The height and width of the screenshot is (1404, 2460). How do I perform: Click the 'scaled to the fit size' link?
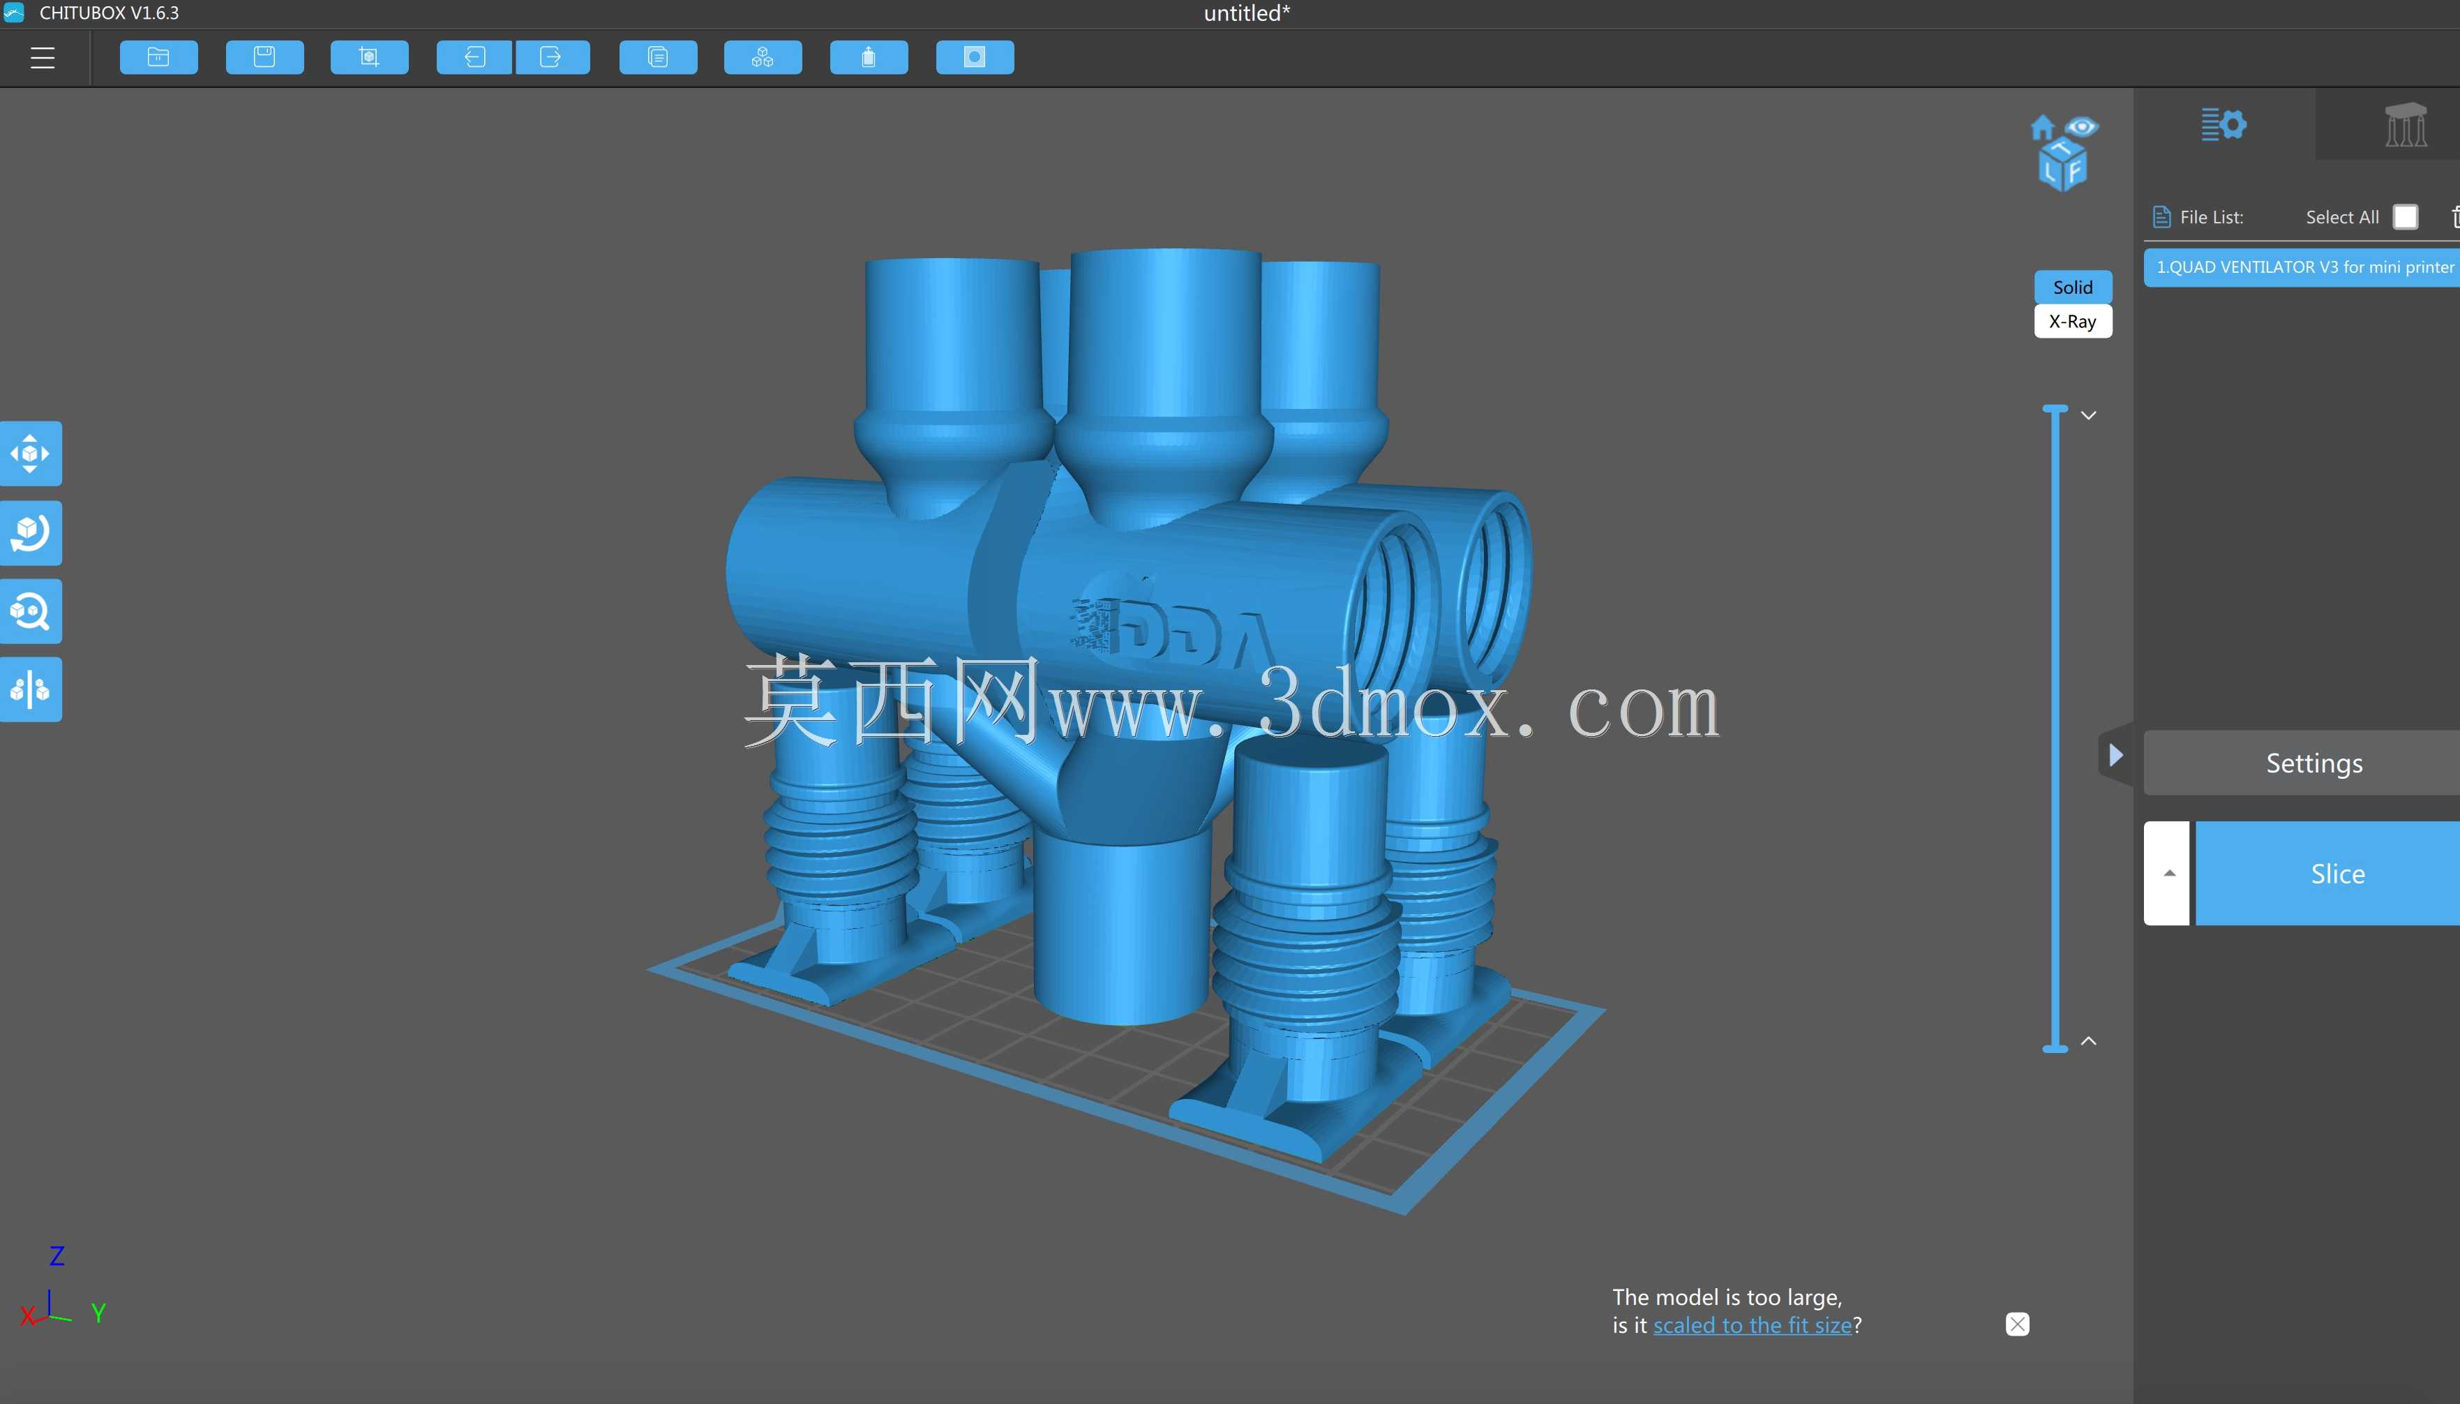pos(1753,1325)
